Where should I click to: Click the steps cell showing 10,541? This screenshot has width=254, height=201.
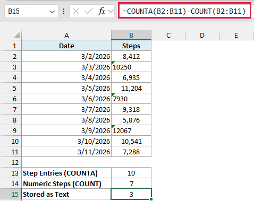(x=131, y=141)
